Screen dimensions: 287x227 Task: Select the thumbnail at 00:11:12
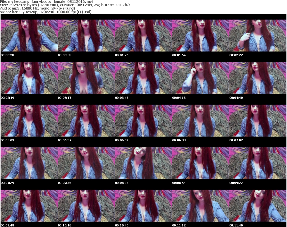[x=201, y=206]
